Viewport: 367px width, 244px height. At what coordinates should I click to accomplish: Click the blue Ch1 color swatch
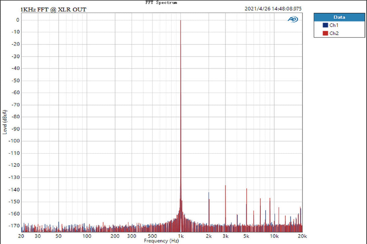[325, 25]
